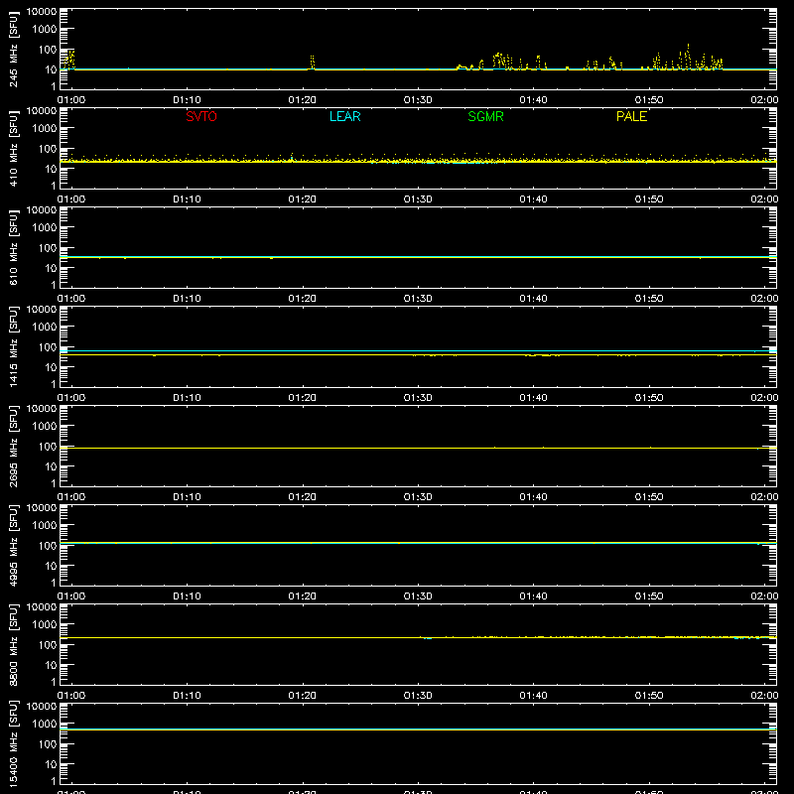The height and width of the screenshot is (794, 794).
Task: Click 01:50 time label under 1415 MHz plot
Action: [649, 398]
